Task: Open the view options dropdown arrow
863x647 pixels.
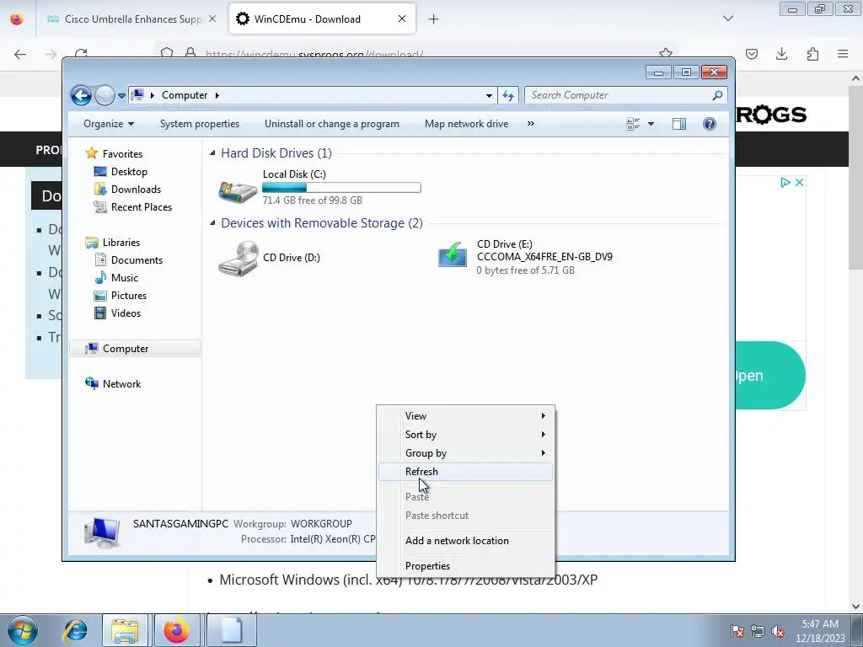Action: click(x=651, y=124)
